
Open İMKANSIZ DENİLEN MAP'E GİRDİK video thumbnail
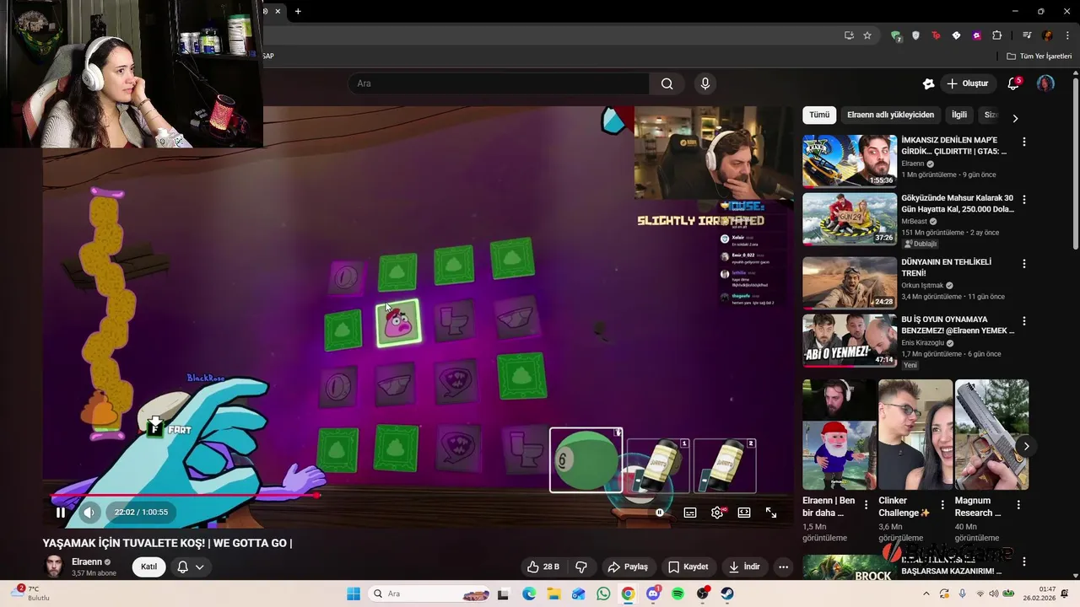tap(849, 160)
